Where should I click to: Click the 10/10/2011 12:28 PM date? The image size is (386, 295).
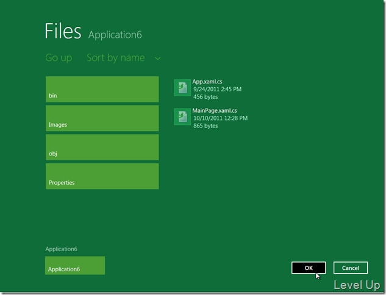tap(220, 118)
